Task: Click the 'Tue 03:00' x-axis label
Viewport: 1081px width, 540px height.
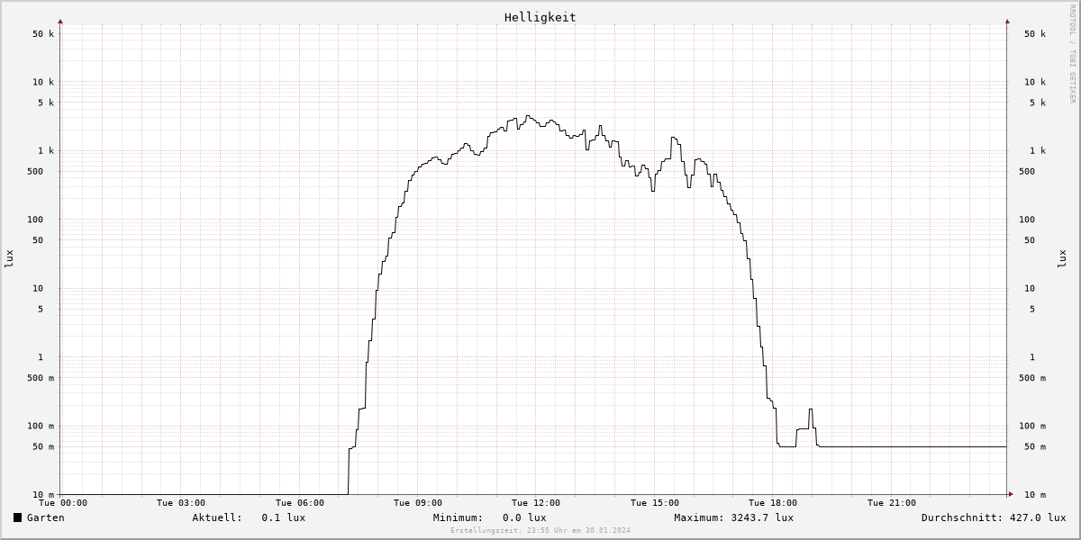Action: [181, 503]
